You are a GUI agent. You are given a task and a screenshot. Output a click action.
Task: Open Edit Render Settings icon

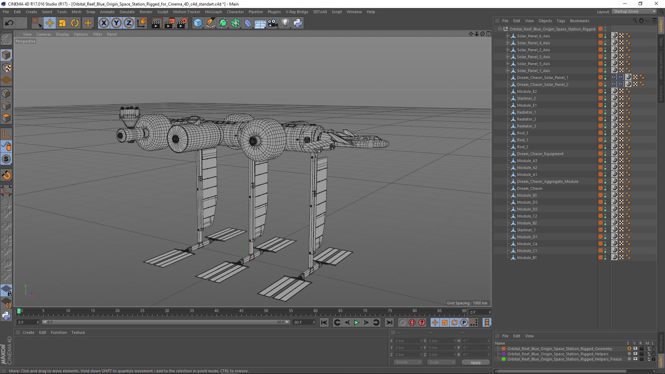click(182, 23)
